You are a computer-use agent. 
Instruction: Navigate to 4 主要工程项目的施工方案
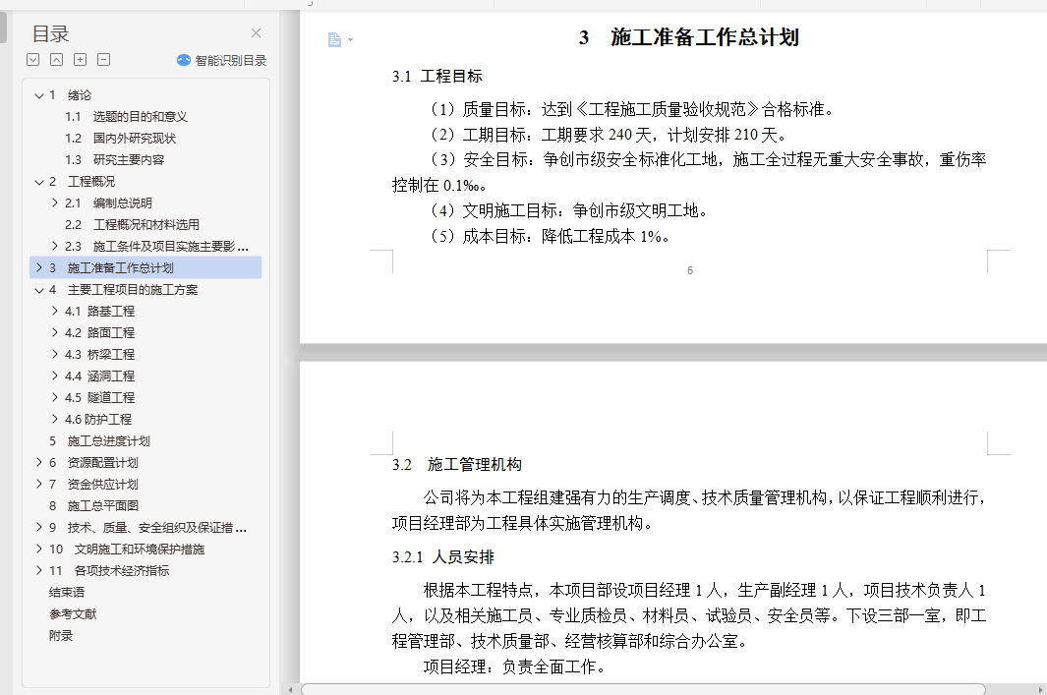[123, 290]
